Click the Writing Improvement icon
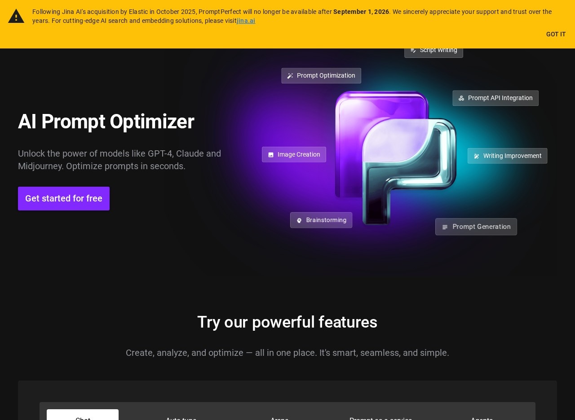This screenshot has height=420, width=575. pyautogui.click(x=477, y=156)
